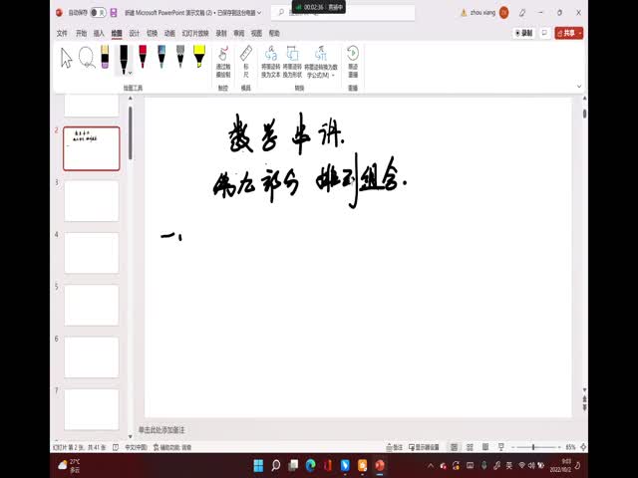Open the Comments pane icon
This screenshot has height=478, width=638.
544,33
